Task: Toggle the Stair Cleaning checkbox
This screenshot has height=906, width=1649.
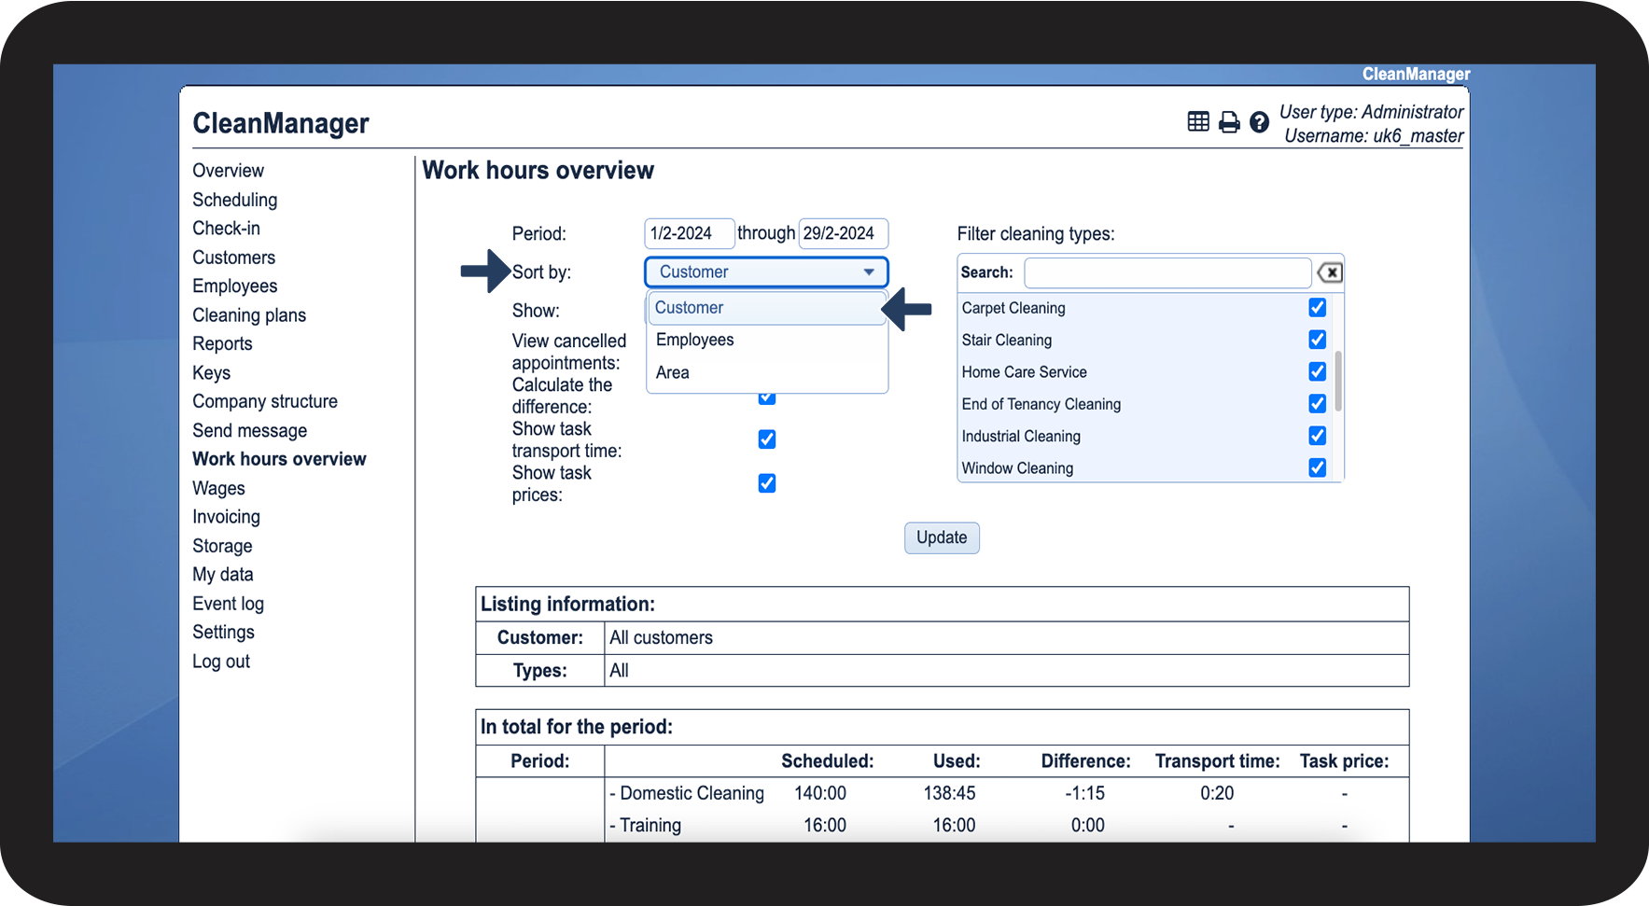Action: pyautogui.click(x=1317, y=340)
